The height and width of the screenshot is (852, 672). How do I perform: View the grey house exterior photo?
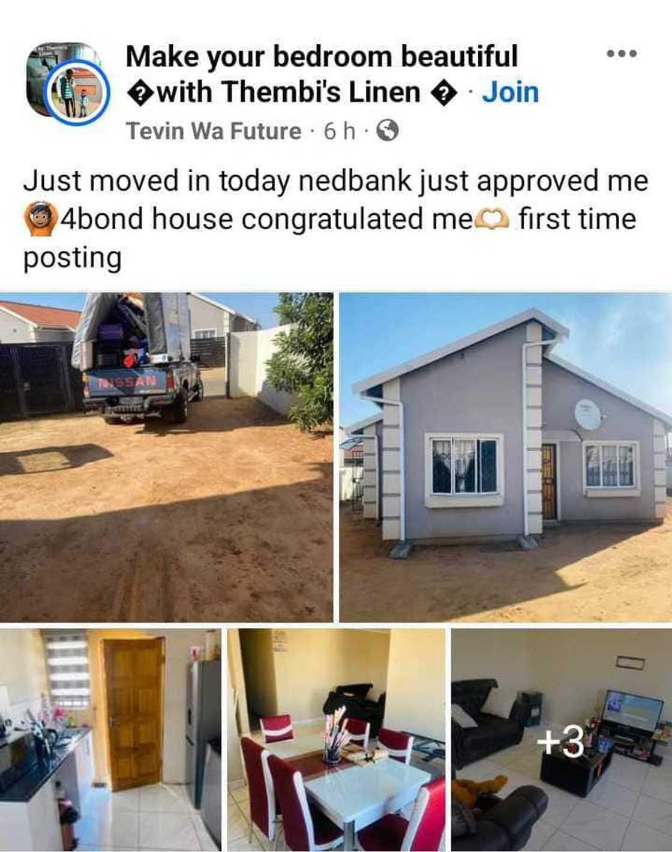[506, 457]
